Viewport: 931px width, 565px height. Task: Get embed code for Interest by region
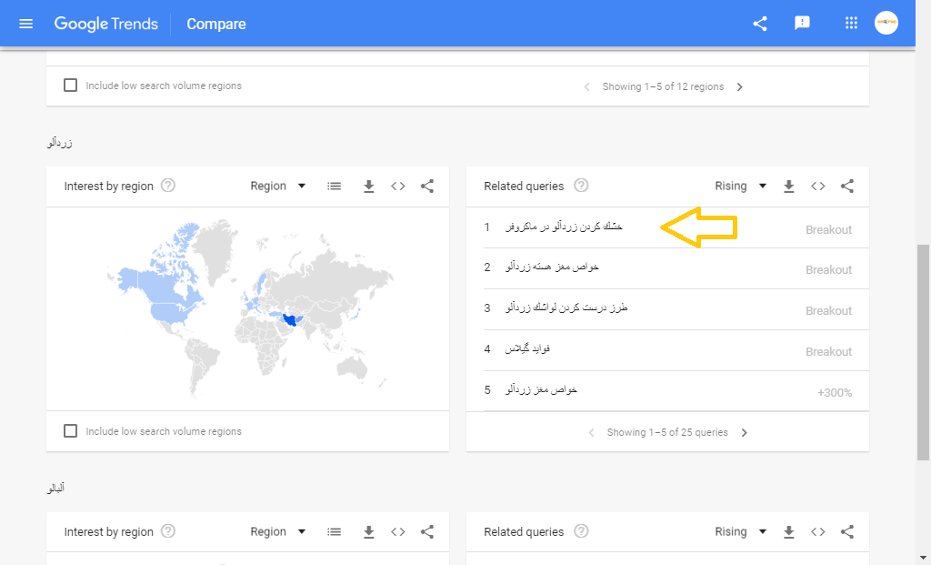398,187
